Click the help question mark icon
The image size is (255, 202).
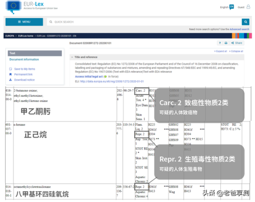pyautogui.click(x=220, y=43)
